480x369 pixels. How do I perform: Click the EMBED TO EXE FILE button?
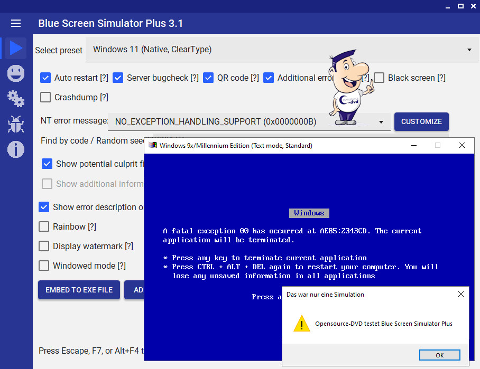[79, 290]
